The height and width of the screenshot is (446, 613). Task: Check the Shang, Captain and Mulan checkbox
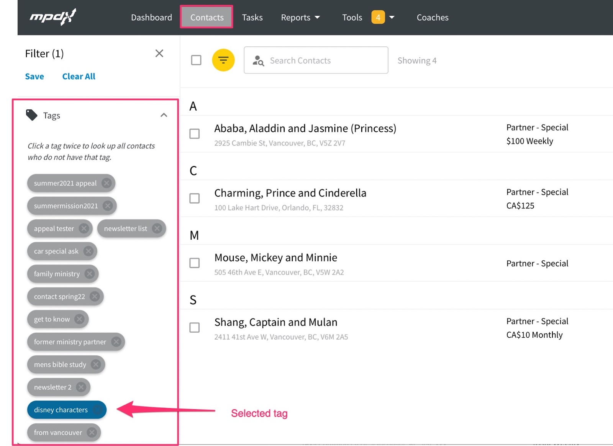(x=195, y=328)
